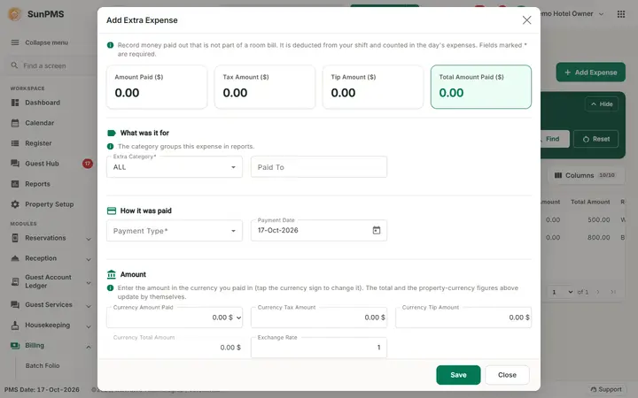Click the Total Amount Paid summary card

(481, 87)
